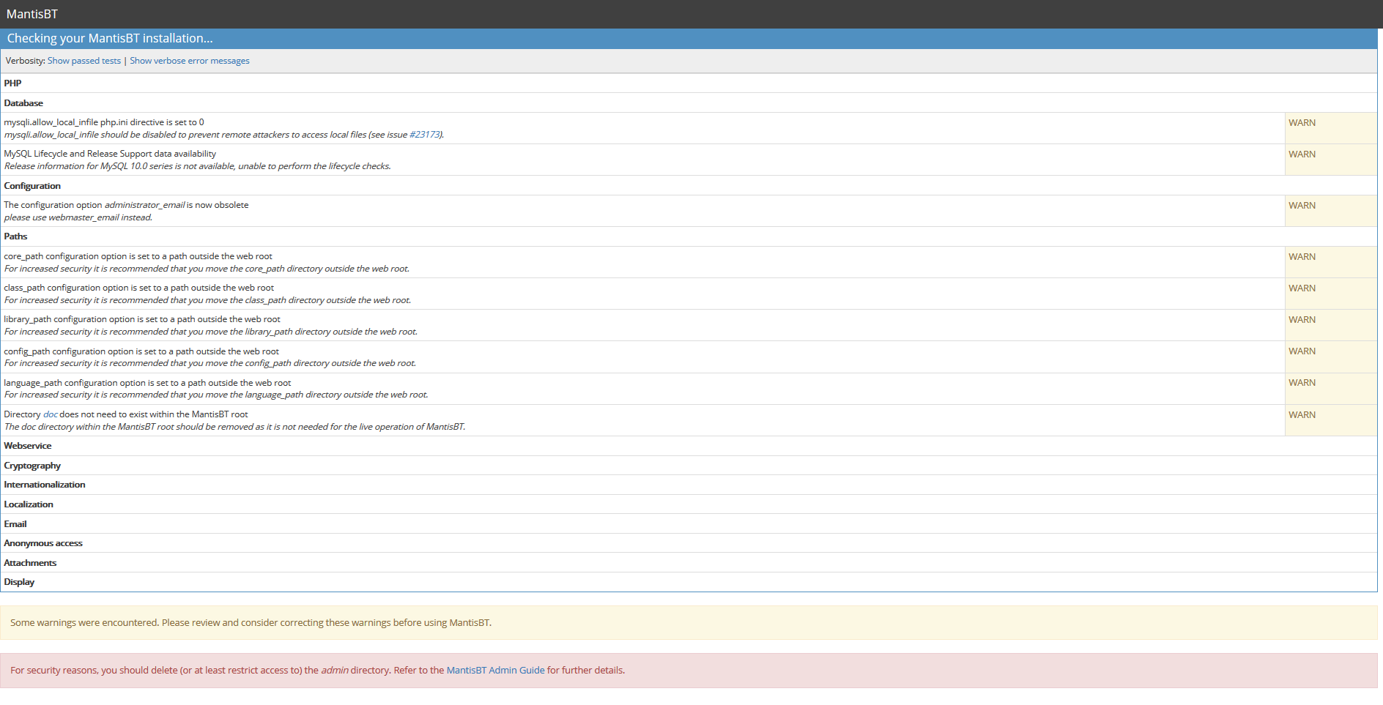This screenshot has height=705, width=1383.
Task: Select the Anonymous access section heading
Action: tap(43, 543)
